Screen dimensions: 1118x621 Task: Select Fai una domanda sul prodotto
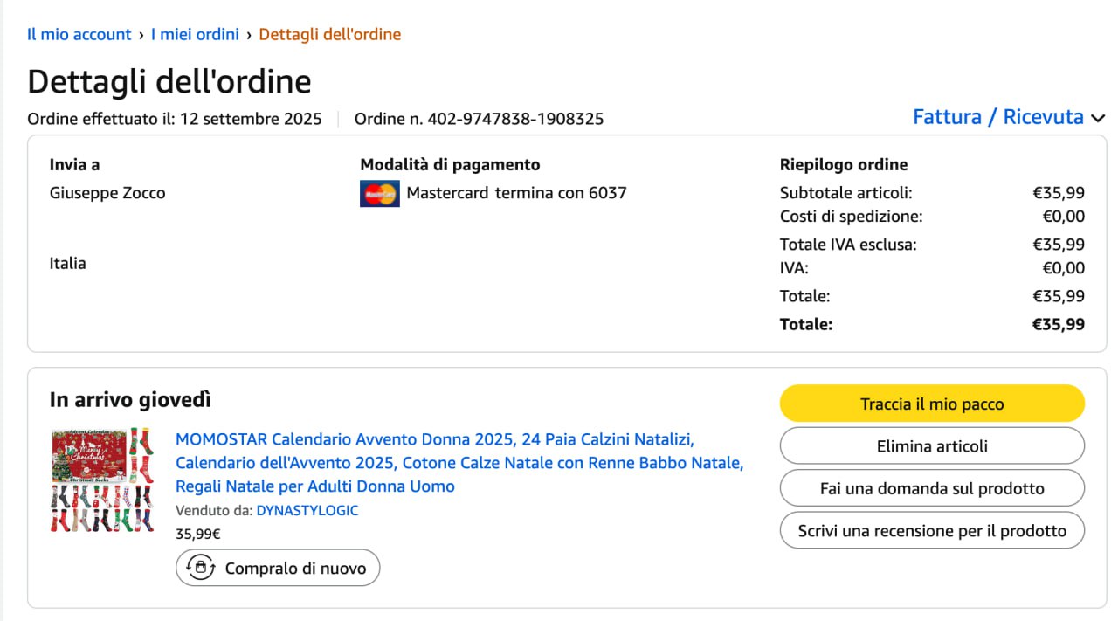click(x=932, y=488)
